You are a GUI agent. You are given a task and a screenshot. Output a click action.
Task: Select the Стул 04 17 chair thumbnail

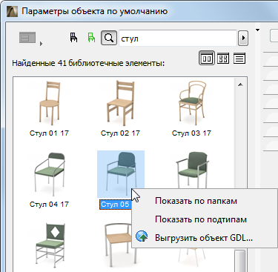coord(50,174)
